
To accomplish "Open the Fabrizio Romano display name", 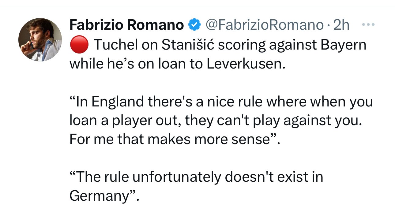I will (x=126, y=25).
